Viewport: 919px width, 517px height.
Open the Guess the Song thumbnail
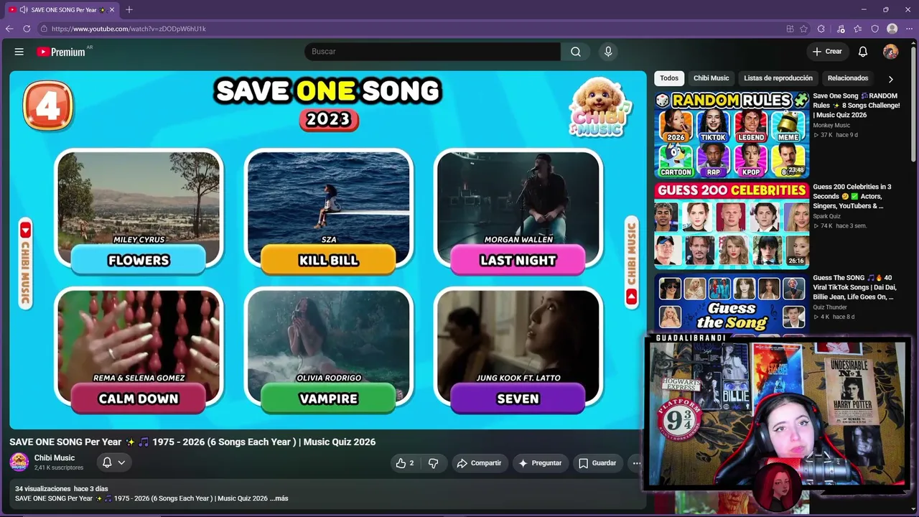click(x=732, y=304)
